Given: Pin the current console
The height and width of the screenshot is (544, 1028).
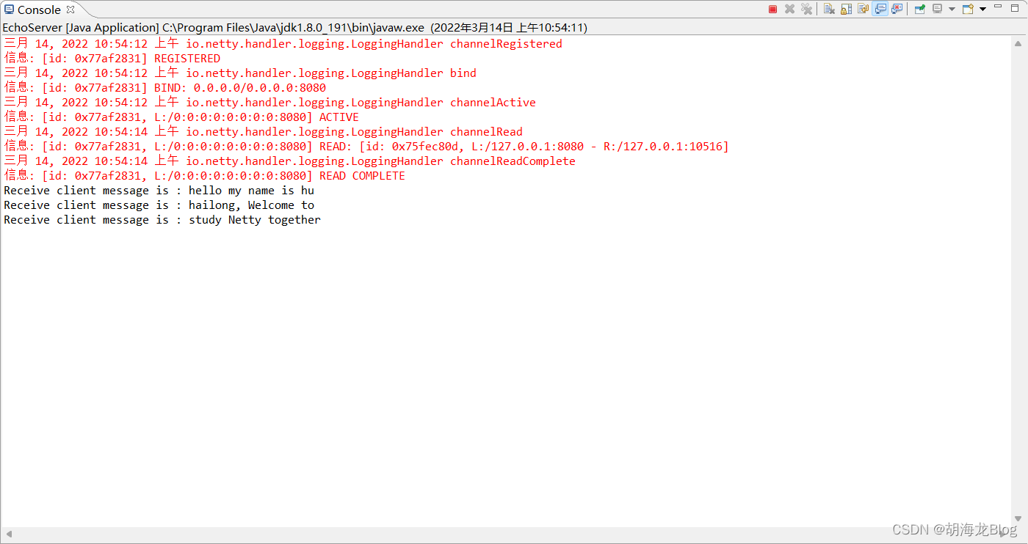Looking at the screenshot, I should tap(919, 9).
